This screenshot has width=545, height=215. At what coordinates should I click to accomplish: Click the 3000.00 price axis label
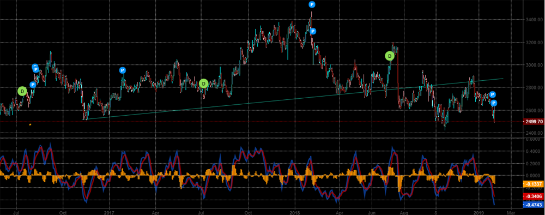[534, 65]
